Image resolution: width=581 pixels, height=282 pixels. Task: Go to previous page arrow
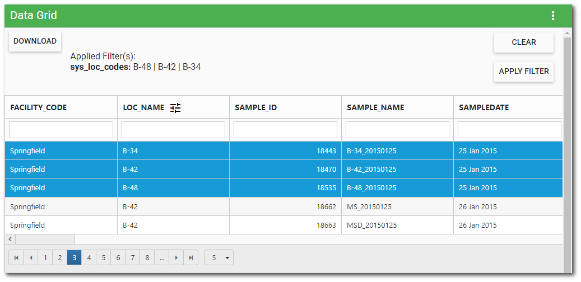(31, 257)
